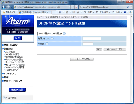134x104 pixels.
Task: Click the Home page icon
Action: 60,12
